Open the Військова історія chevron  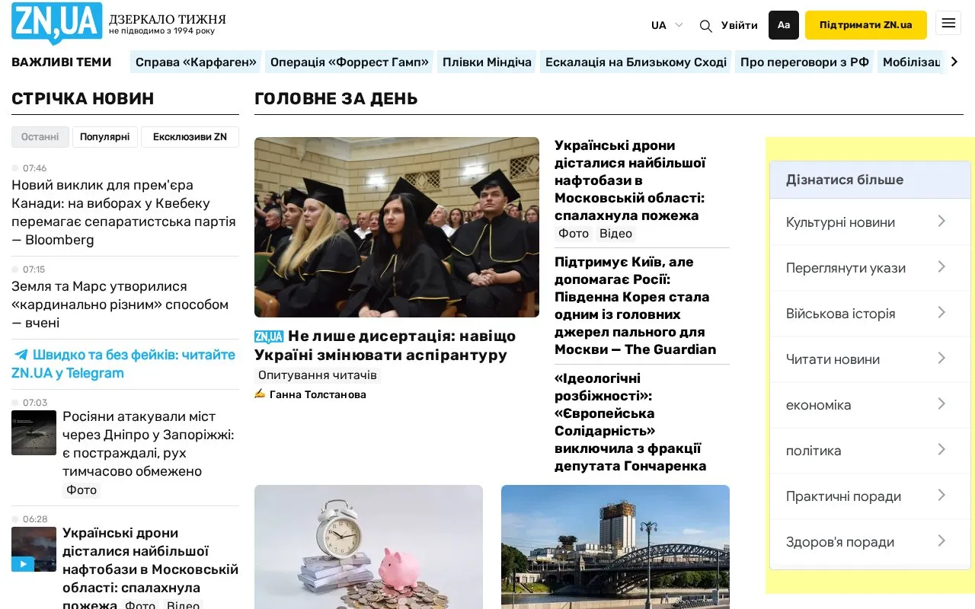tap(942, 313)
